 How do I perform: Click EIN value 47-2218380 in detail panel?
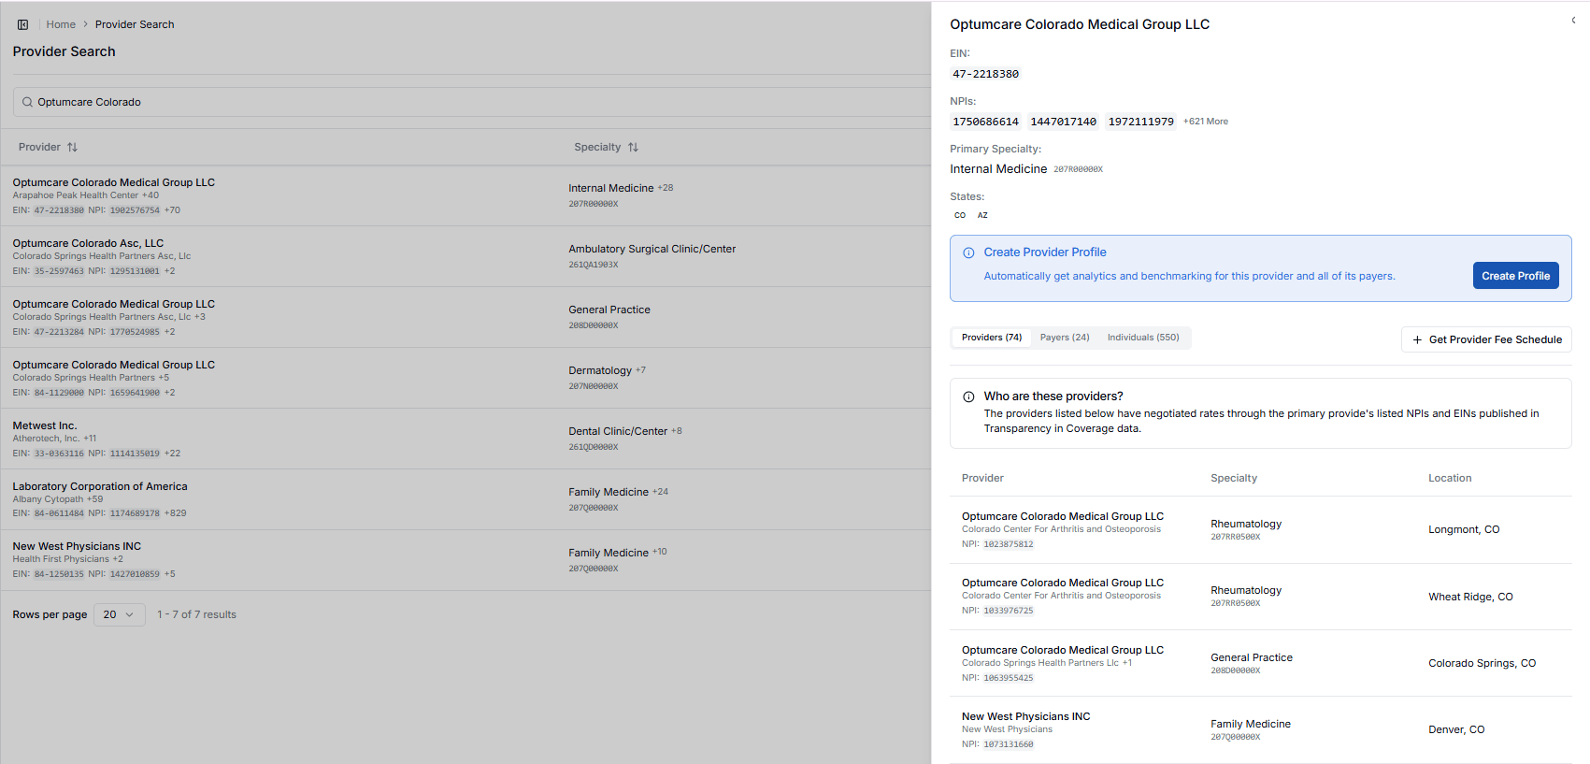[985, 74]
